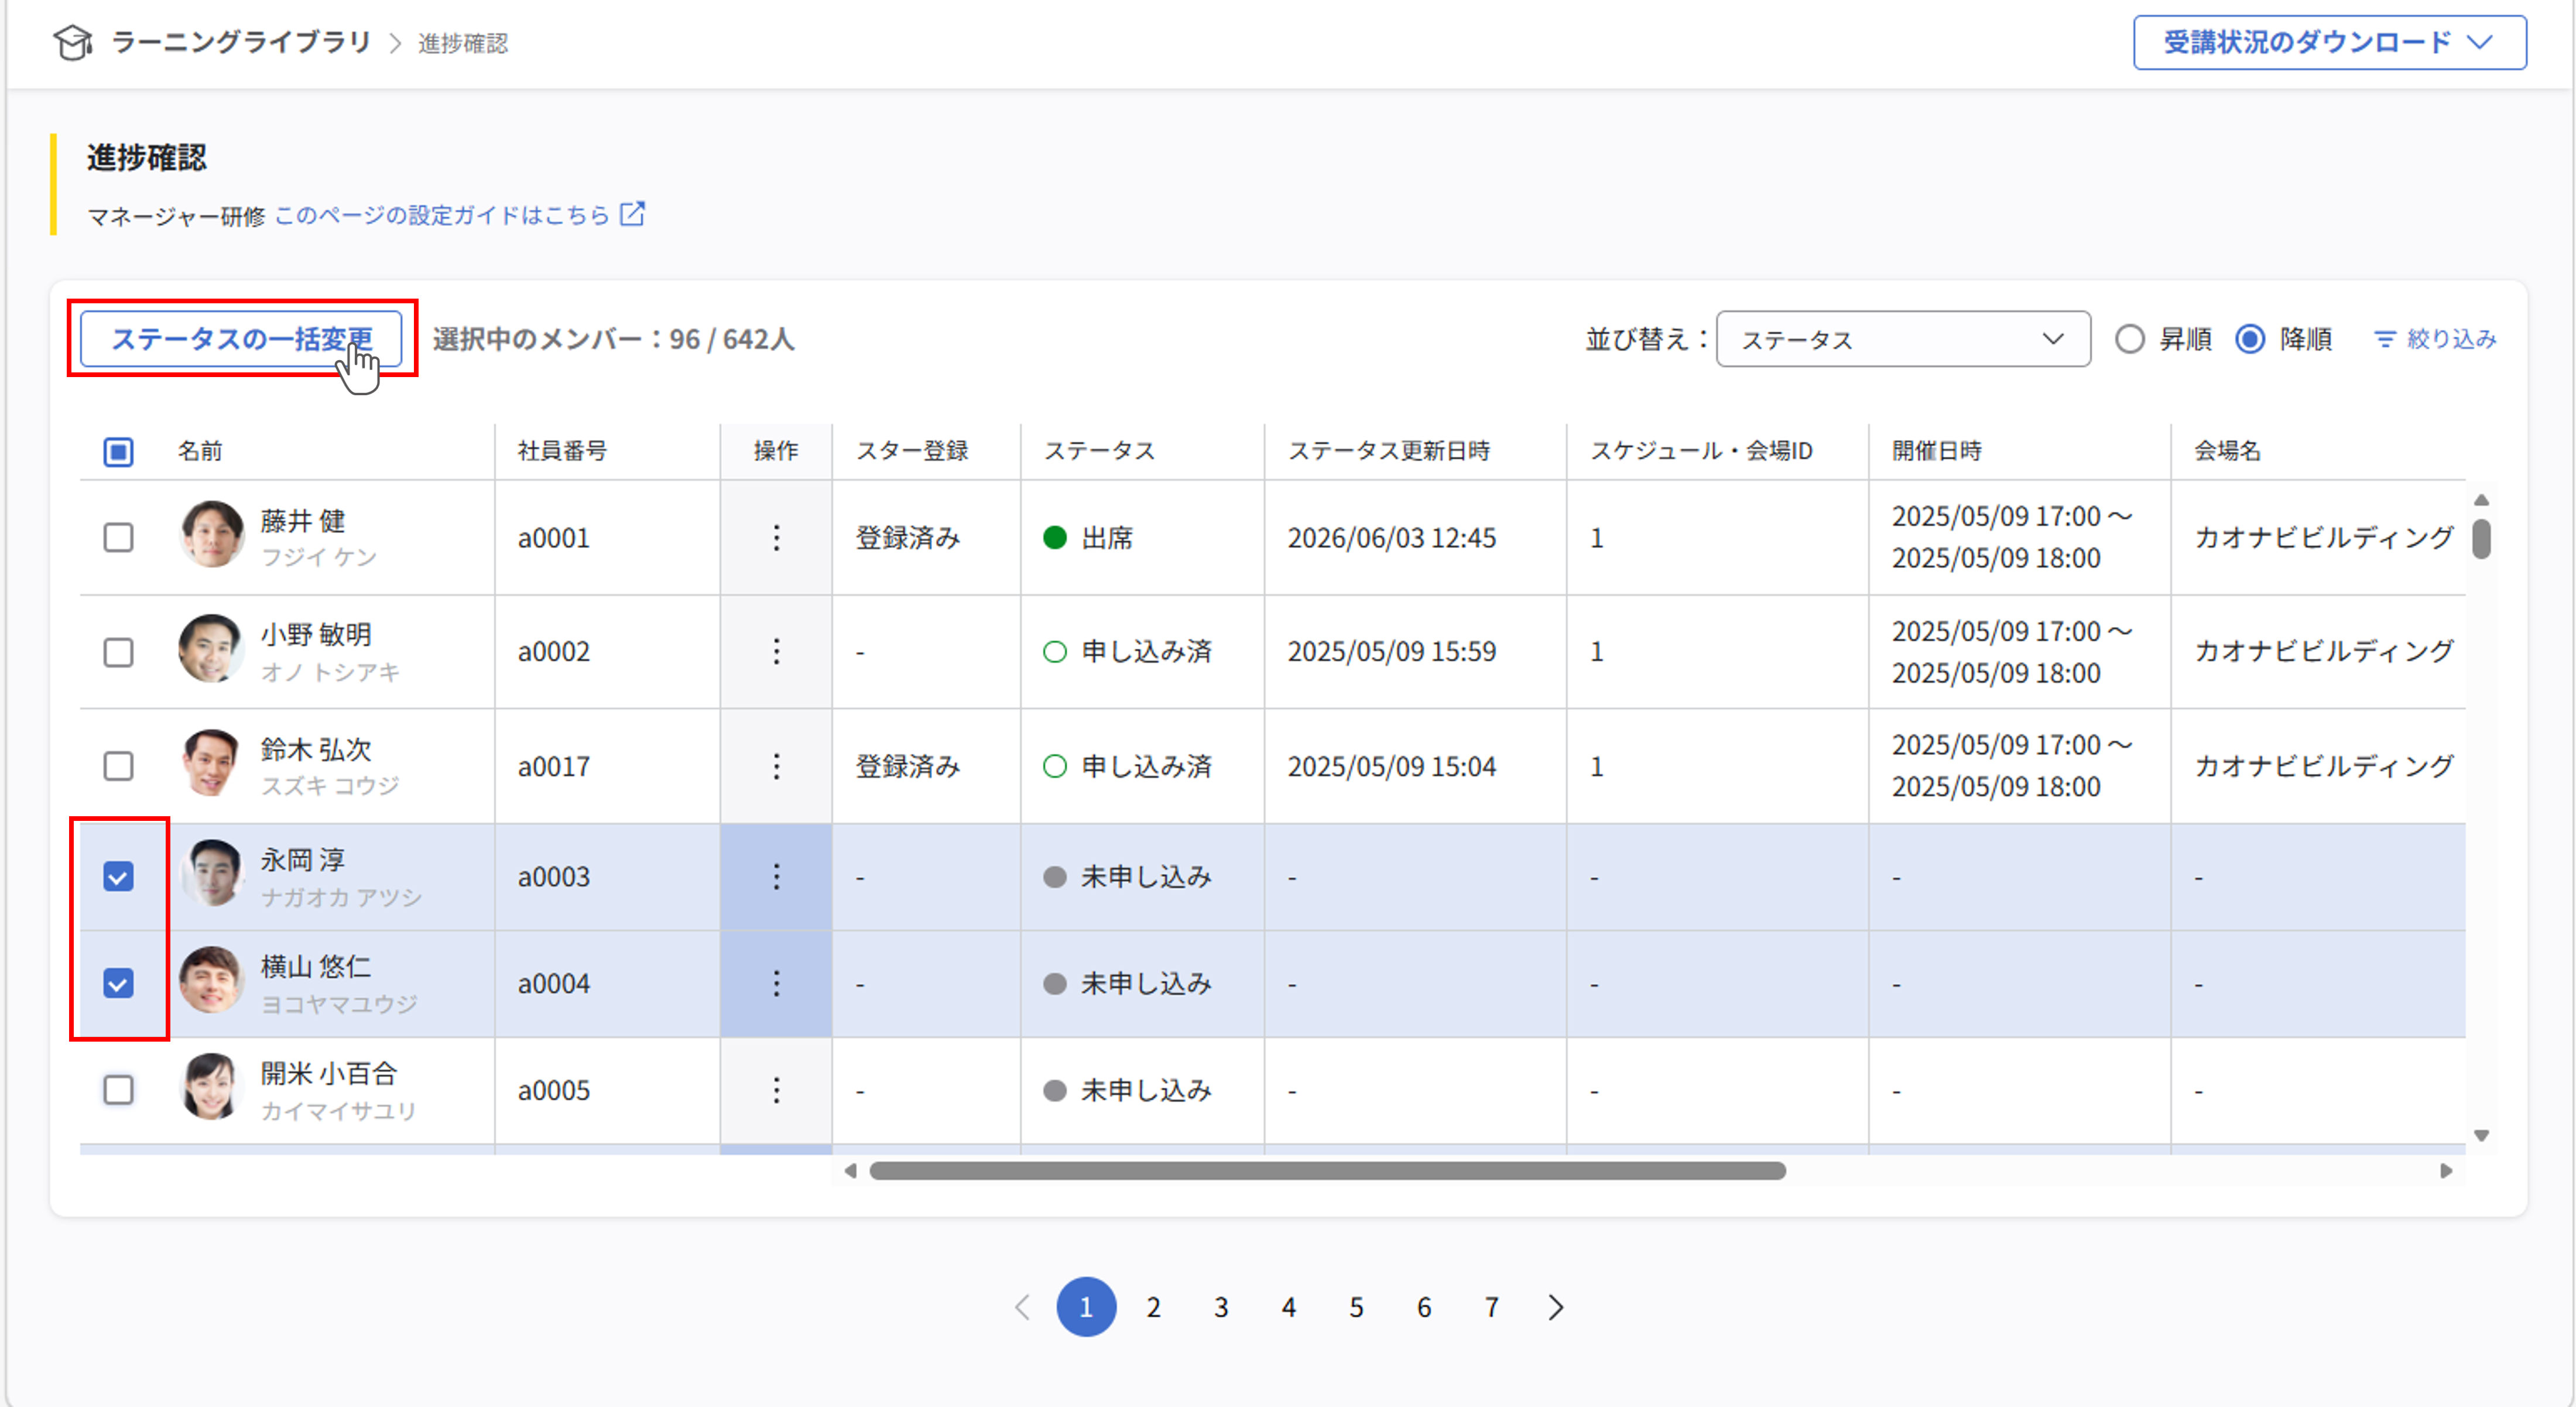This screenshot has height=1407, width=2576.
Task: Click the スケジュール・会場ID column header
Action: pyautogui.click(x=1701, y=451)
